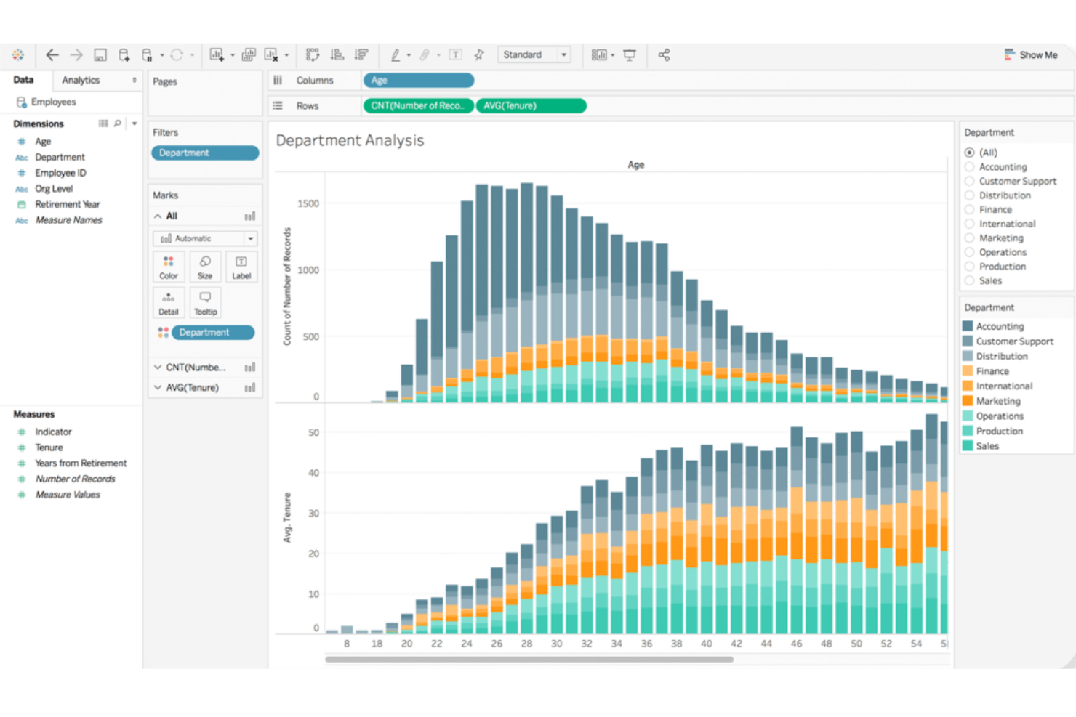Viewport: 1076px width, 717px height.
Task: Open the Tooltip shelf
Action: click(205, 302)
